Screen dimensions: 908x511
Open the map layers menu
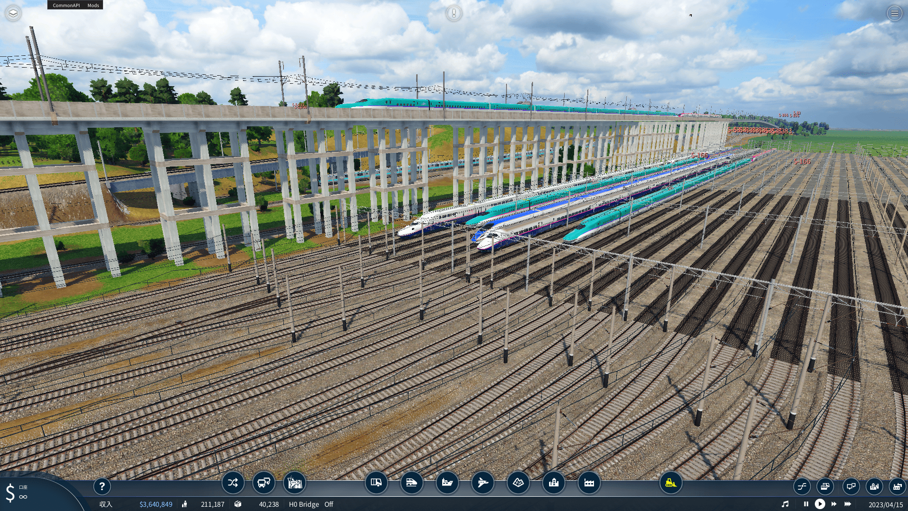coord(13,13)
